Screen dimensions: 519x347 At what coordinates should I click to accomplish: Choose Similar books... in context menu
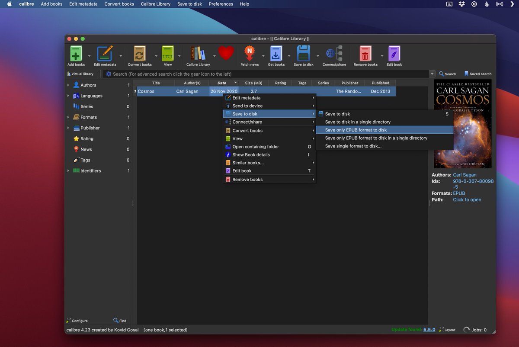click(x=269, y=163)
